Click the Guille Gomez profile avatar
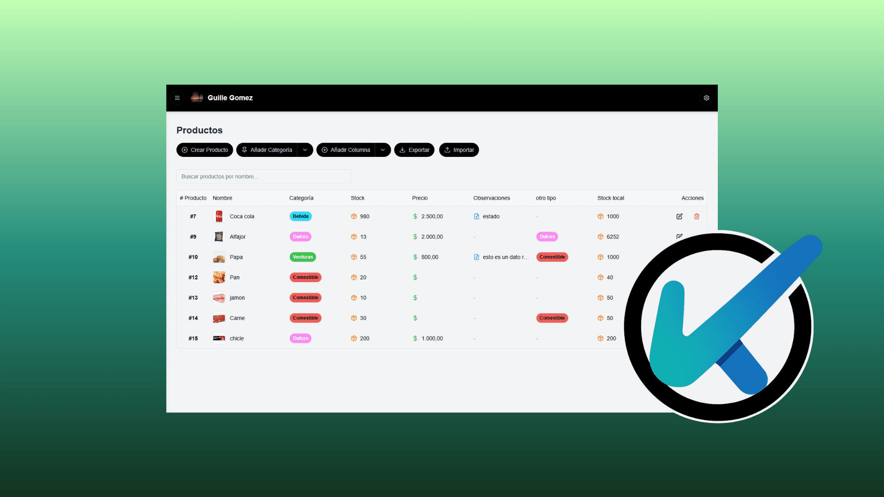884x497 pixels. (197, 98)
